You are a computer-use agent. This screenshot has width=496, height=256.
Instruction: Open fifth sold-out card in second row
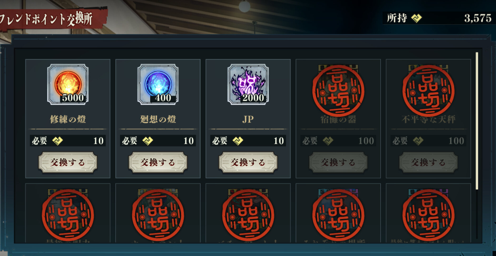pos(428,213)
